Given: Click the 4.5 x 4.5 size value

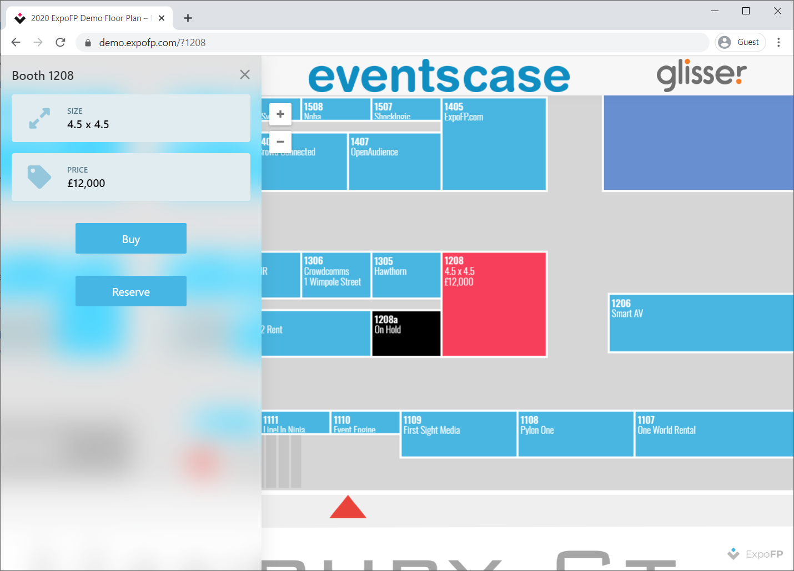Looking at the screenshot, I should [x=88, y=125].
